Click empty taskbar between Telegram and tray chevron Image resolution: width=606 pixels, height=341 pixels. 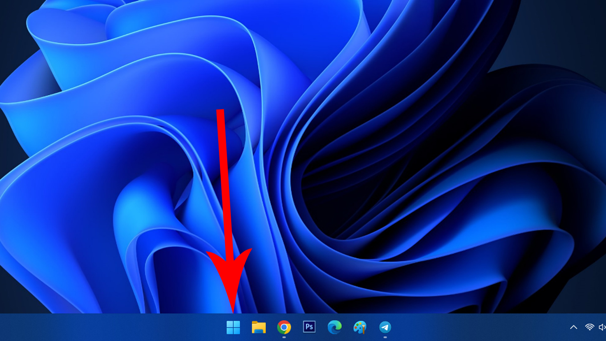[476, 328]
